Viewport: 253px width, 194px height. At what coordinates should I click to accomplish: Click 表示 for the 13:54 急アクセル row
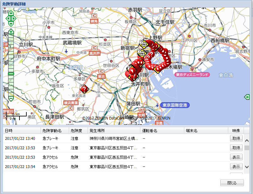236,167
